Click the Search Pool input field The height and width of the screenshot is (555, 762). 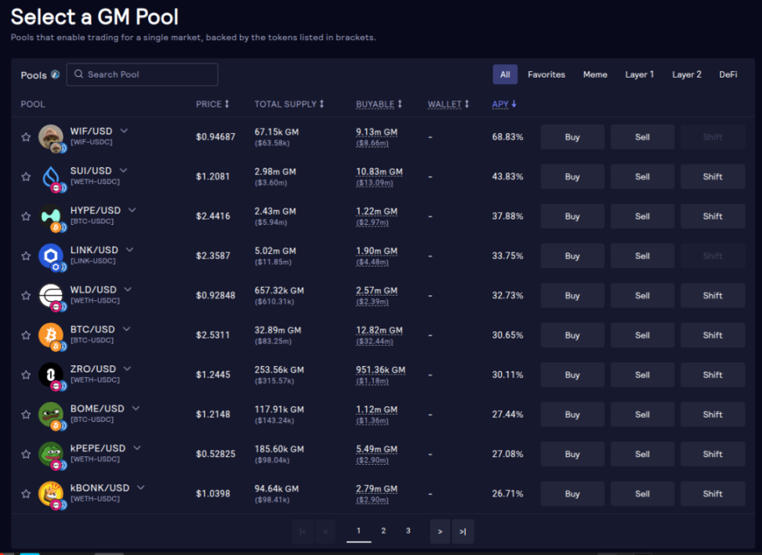coord(142,74)
